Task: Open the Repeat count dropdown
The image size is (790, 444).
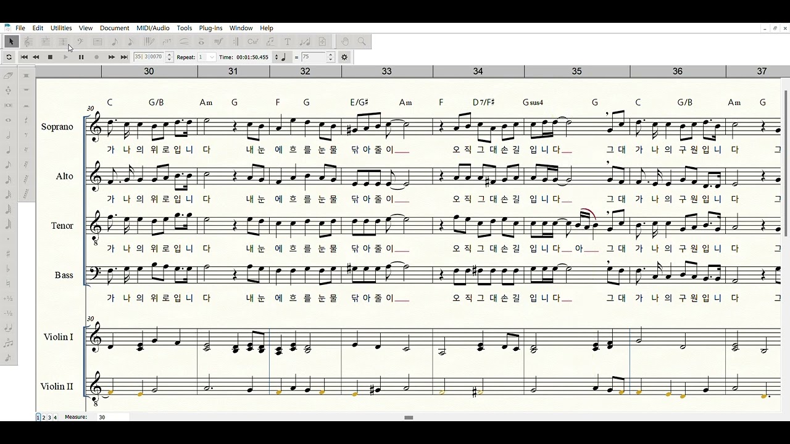Action: (x=212, y=57)
